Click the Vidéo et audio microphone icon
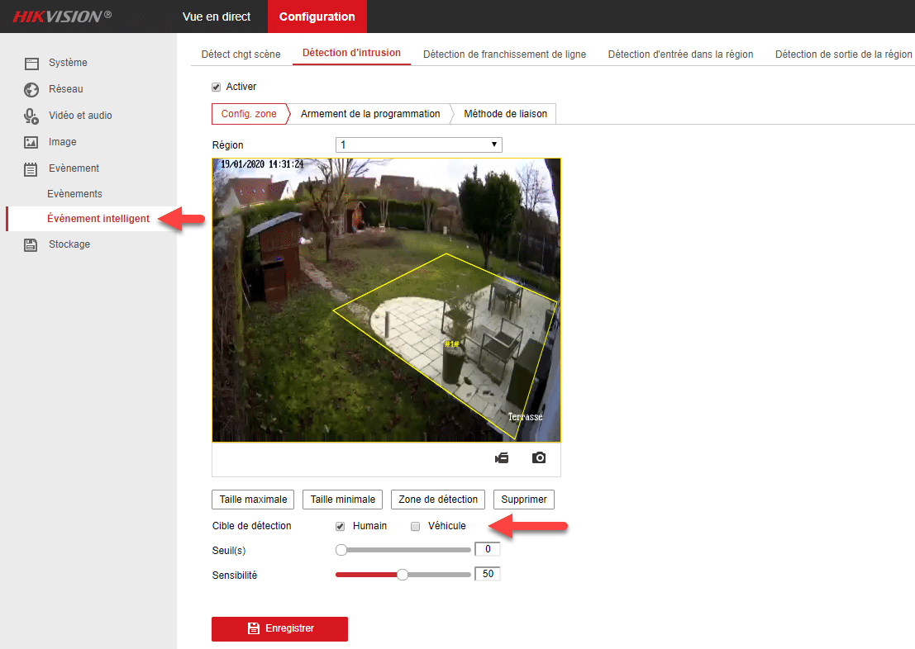 [x=31, y=116]
